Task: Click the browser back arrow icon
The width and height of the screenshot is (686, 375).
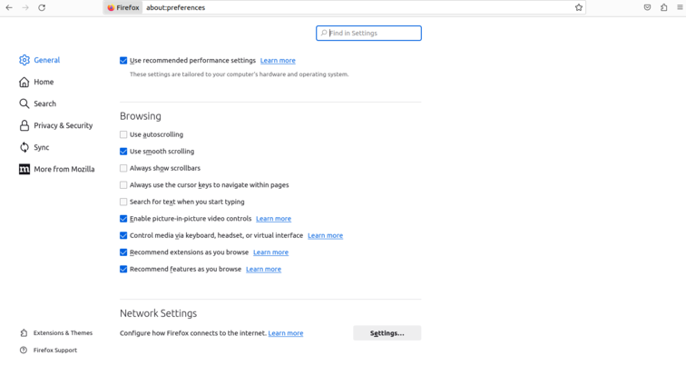Action: click(9, 7)
